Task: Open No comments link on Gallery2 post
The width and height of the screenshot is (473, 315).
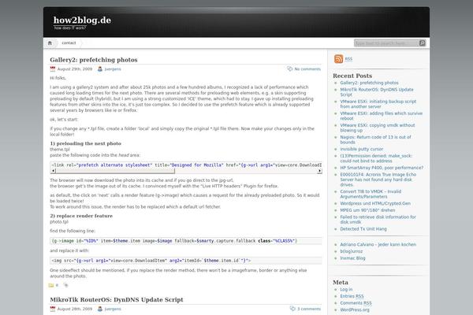Action: pyautogui.click(x=307, y=69)
